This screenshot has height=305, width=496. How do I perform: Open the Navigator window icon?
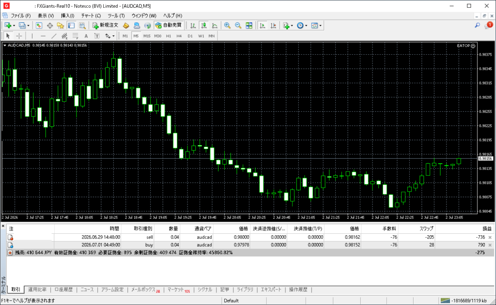[x=61, y=26]
